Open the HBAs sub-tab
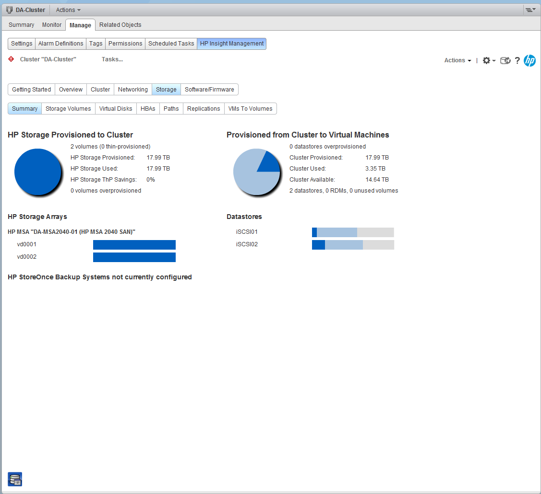This screenshot has height=494, width=541. pyautogui.click(x=148, y=108)
